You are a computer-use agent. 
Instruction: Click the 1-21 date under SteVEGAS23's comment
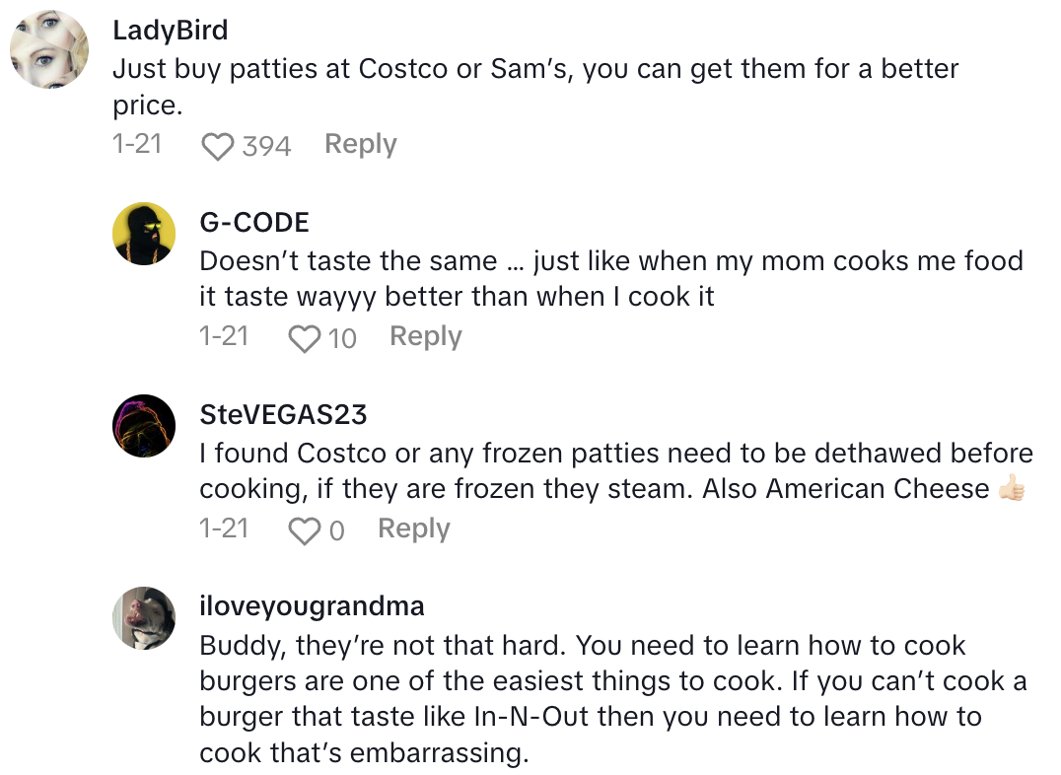click(224, 529)
